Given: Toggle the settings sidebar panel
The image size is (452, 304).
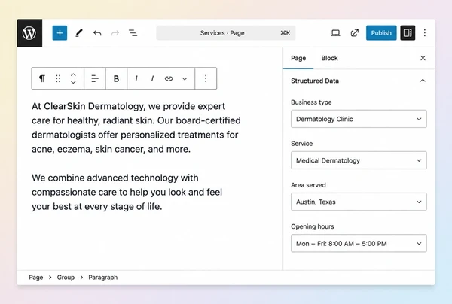Looking at the screenshot, I should 408,33.
